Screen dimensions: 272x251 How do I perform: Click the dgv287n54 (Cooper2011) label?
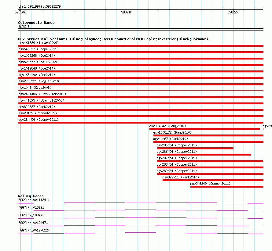(x=177, y=158)
